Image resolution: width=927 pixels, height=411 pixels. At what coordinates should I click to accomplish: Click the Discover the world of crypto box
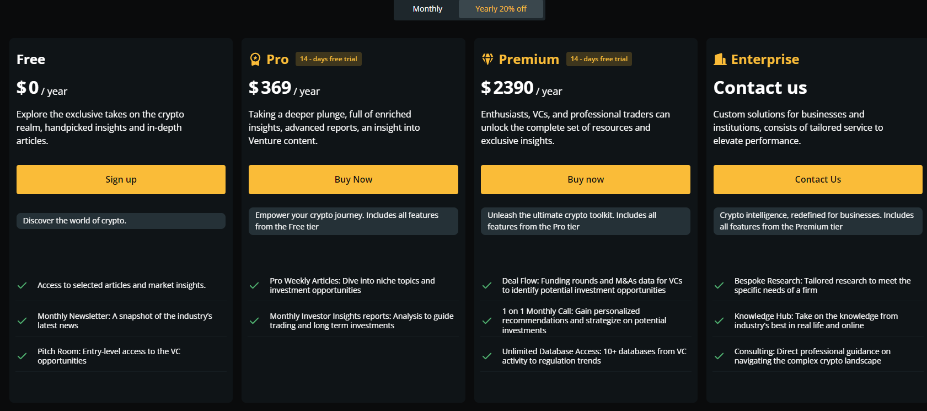point(121,221)
